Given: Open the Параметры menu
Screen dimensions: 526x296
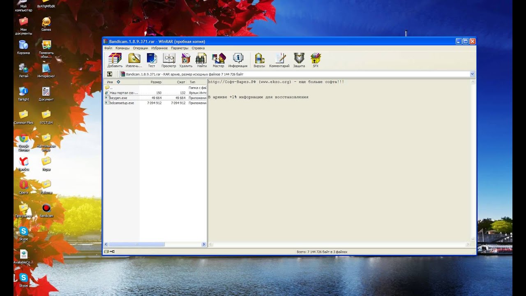Looking at the screenshot, I should coord(180,48).
